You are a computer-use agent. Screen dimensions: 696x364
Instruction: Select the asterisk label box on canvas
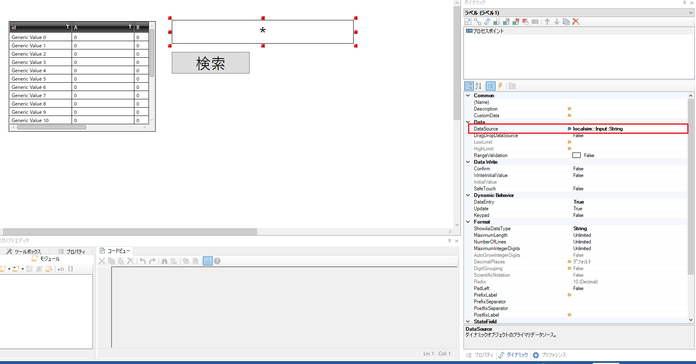coord(263,32)
